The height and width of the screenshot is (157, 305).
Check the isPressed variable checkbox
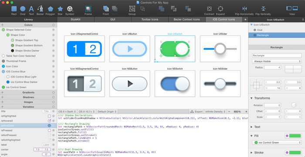[49, 130]
